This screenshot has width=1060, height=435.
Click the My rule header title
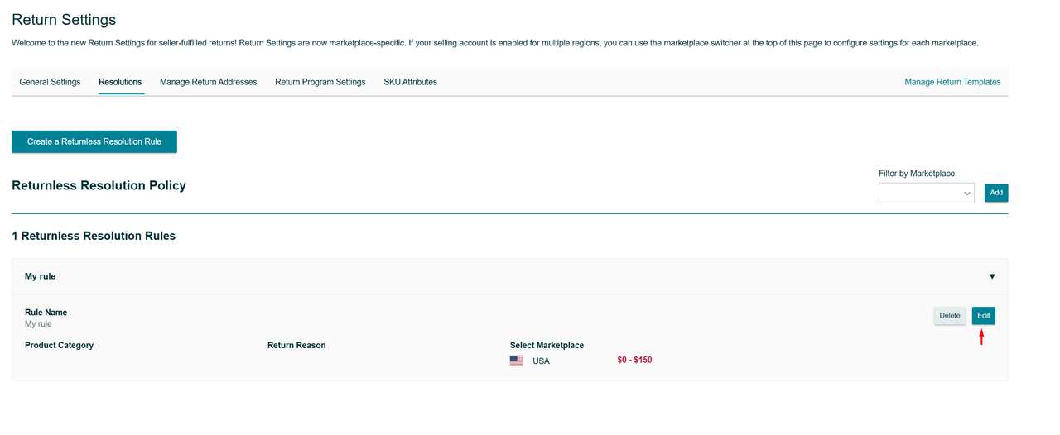[x=41, y=276]
